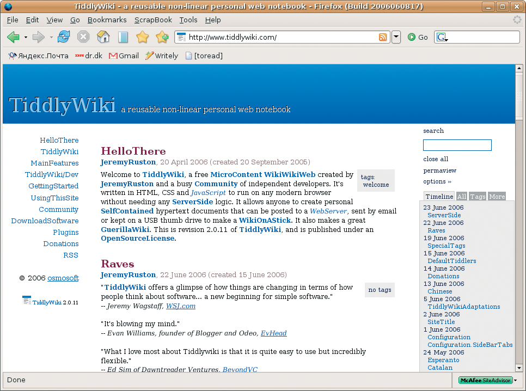Reload the page with the Refresh icon

63,36
